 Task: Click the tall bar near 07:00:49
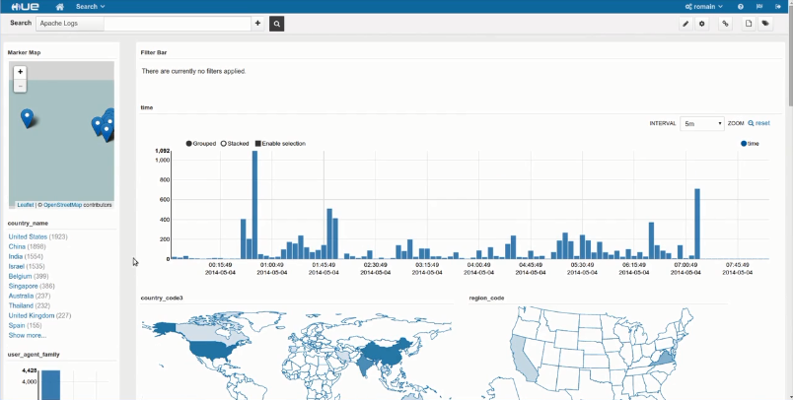click(x=697, y=224)
